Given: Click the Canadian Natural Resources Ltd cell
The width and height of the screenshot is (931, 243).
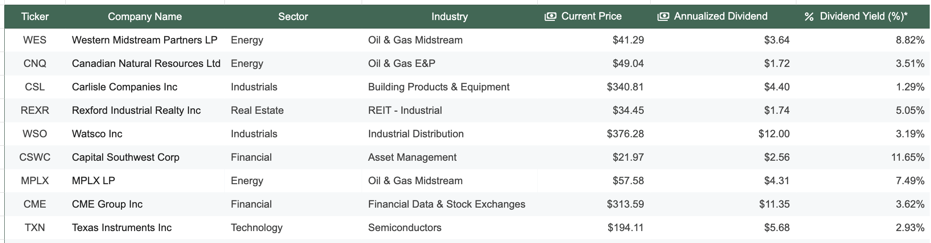Looking at the screenshot, I should [x=146, y=64].
